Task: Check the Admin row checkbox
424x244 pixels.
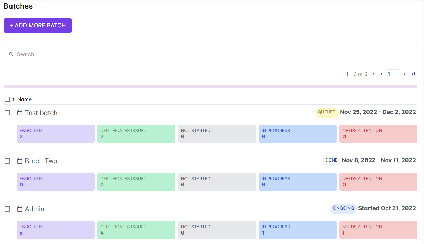Action: tap(7, 209)
